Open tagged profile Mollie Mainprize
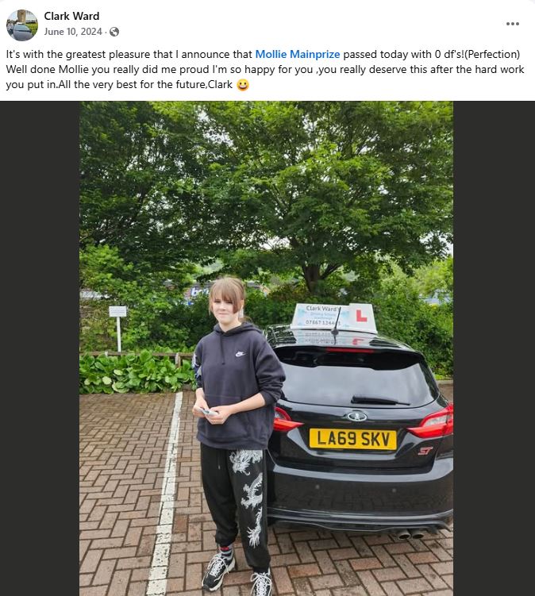 pyautogui.click(x=298, y=54)
